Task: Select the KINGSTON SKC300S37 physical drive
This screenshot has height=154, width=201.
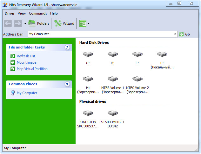Action: (88, 119)
